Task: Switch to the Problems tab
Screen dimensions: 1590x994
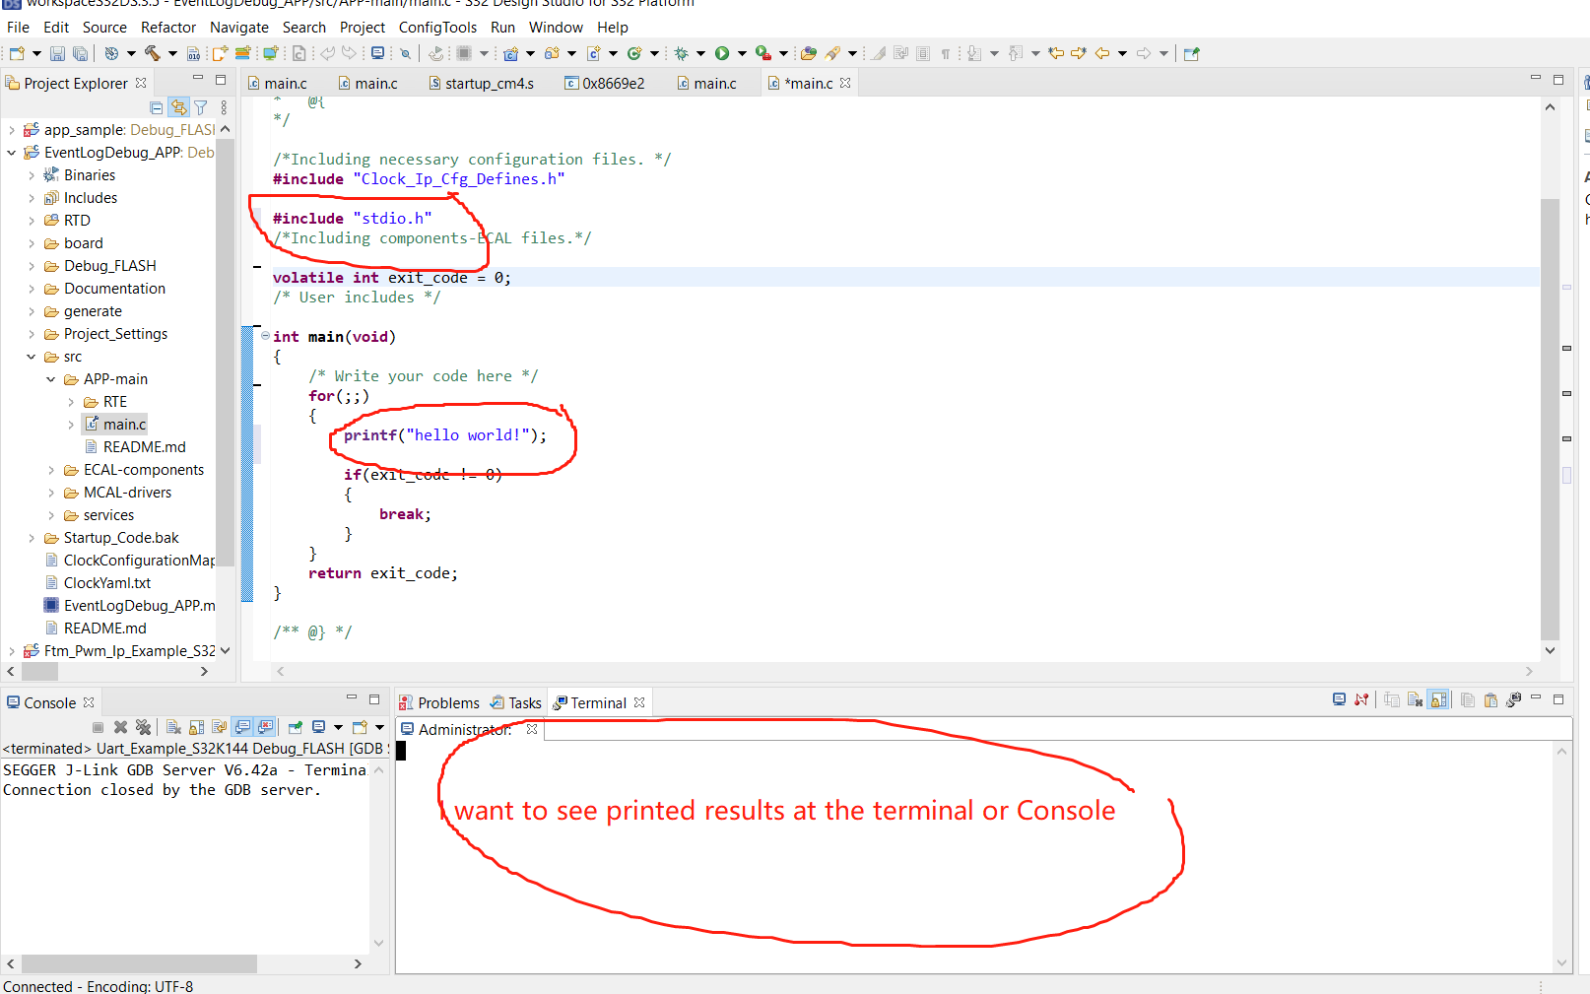Action: [x=448, y=702]
